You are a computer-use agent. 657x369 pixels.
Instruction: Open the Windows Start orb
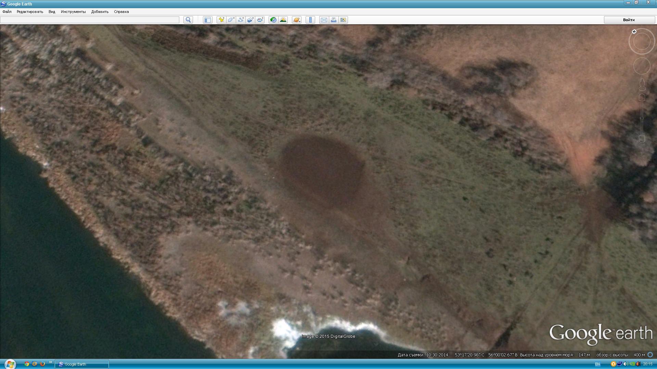coord(10,364)
